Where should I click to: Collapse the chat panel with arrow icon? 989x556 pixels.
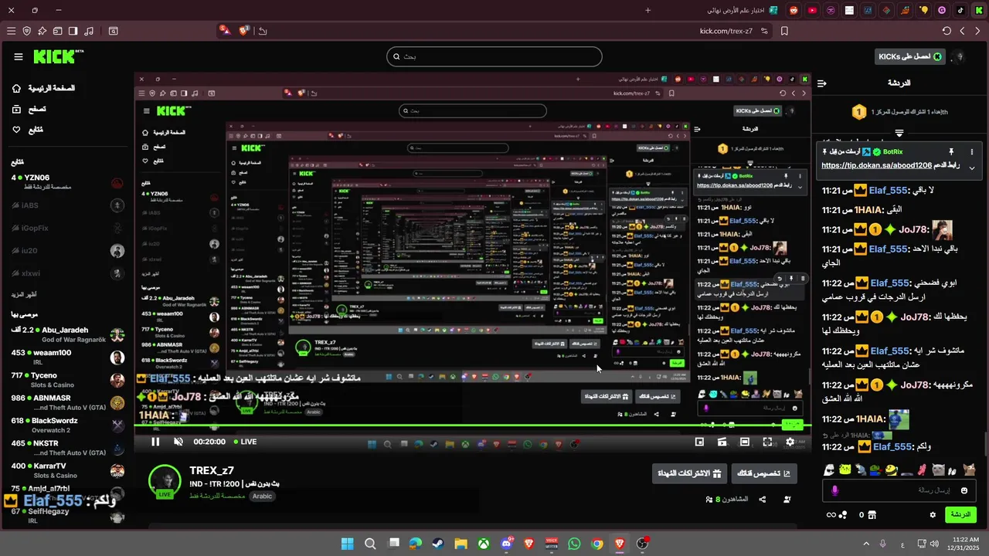[x=822, y=83]
